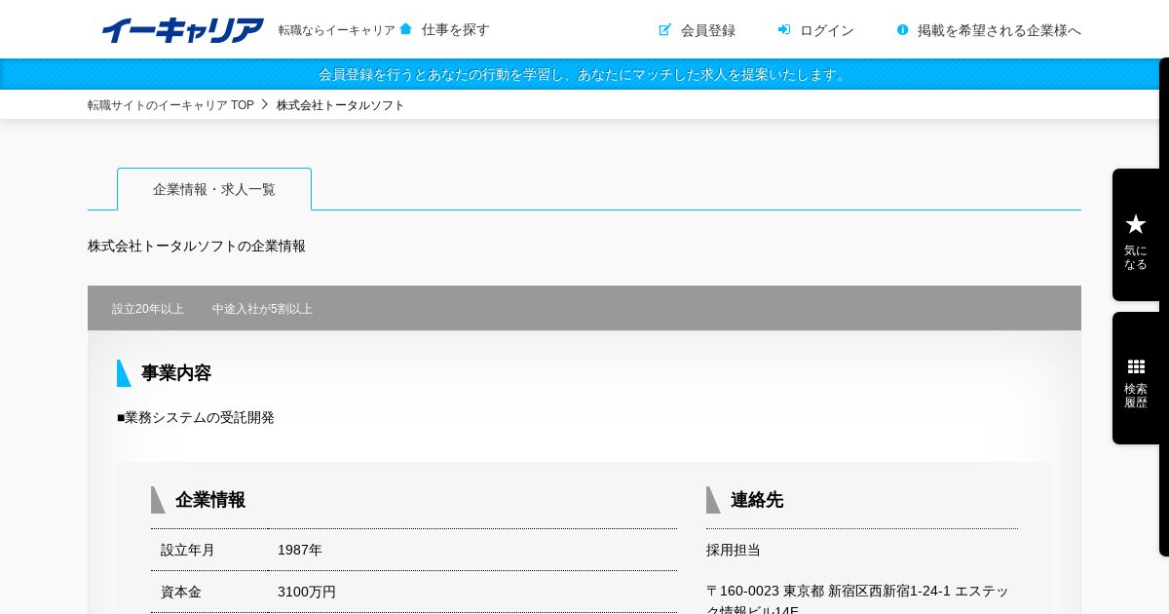The height and width of the screenshot is (614, 1169).
Task: Click the grid 検索履歴 icon
Action: click(x=1136, y=366)
